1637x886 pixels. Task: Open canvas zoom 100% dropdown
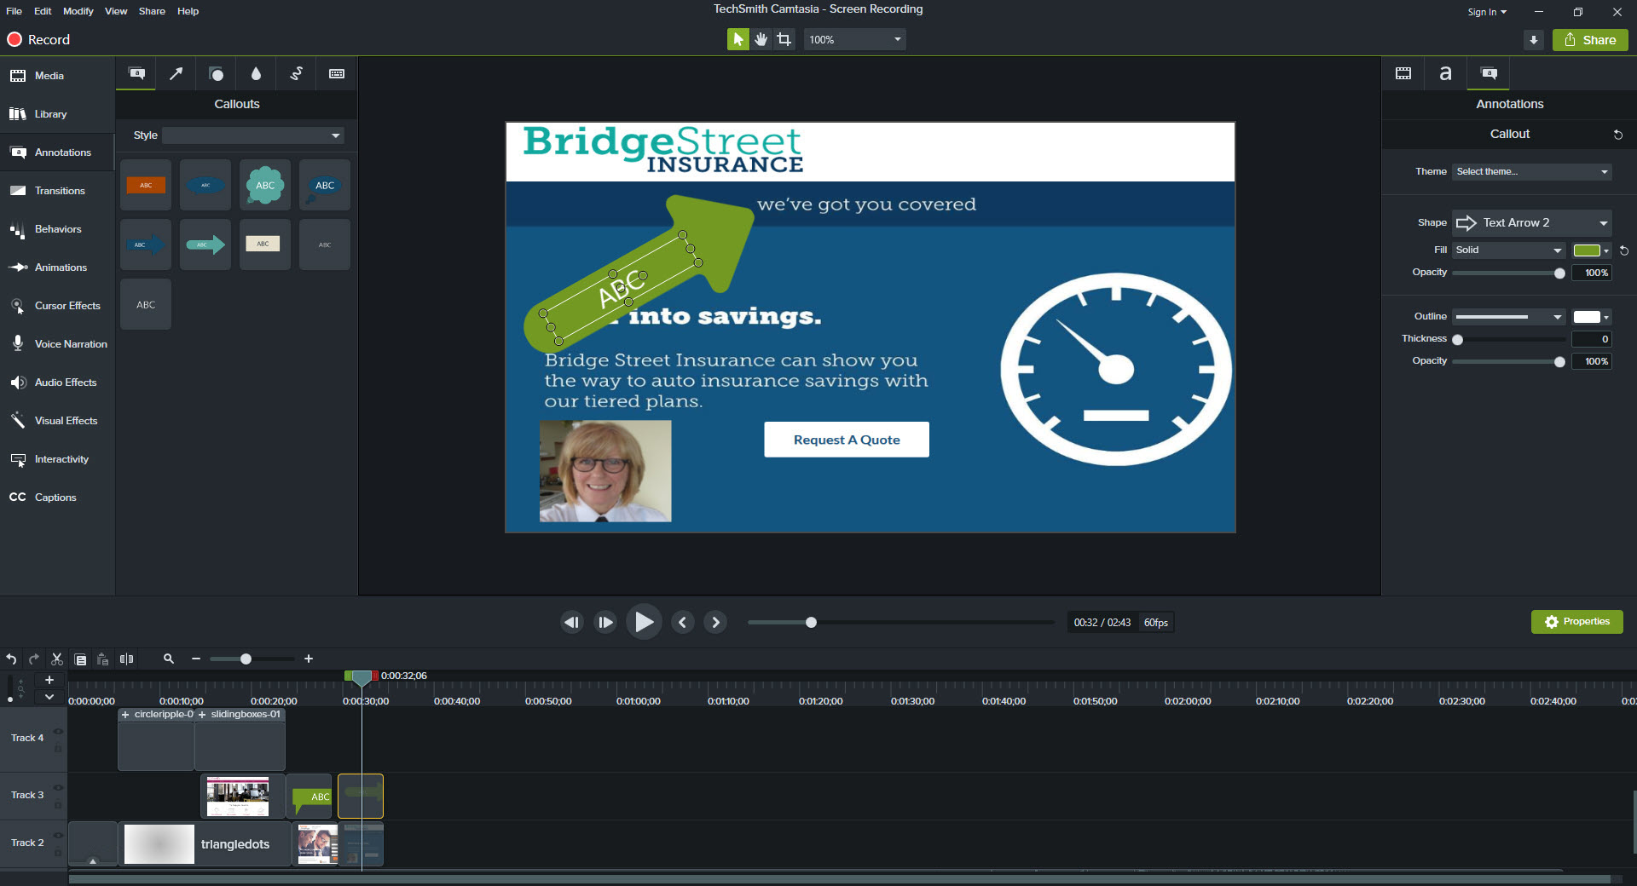pyautogui.click(x=854, y=39)
